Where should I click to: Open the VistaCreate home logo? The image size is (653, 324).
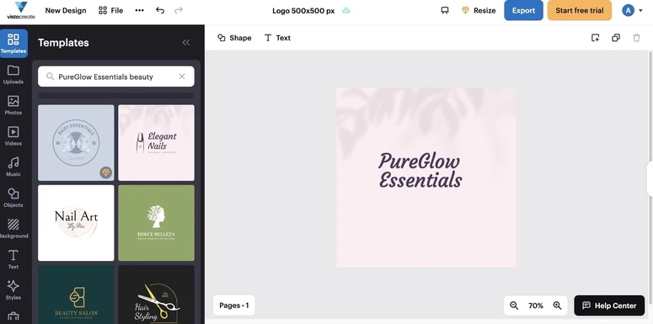click(21, 10)
